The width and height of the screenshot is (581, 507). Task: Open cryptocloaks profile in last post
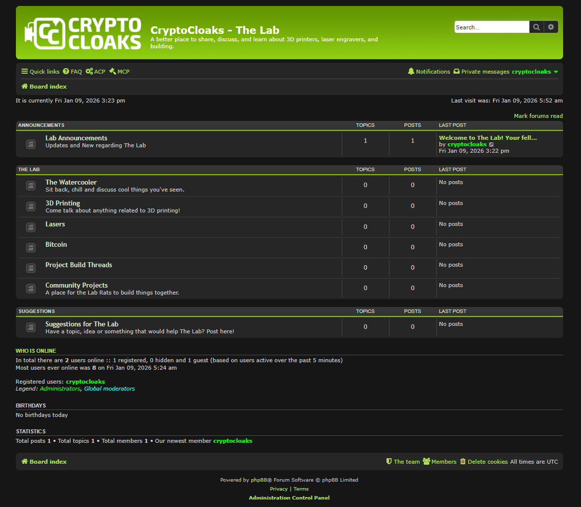point(467,144)
